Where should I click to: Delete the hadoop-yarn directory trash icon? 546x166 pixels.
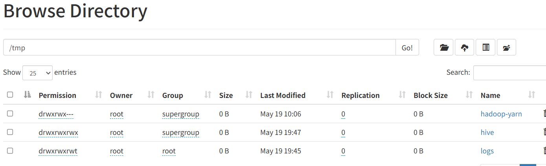544,114
